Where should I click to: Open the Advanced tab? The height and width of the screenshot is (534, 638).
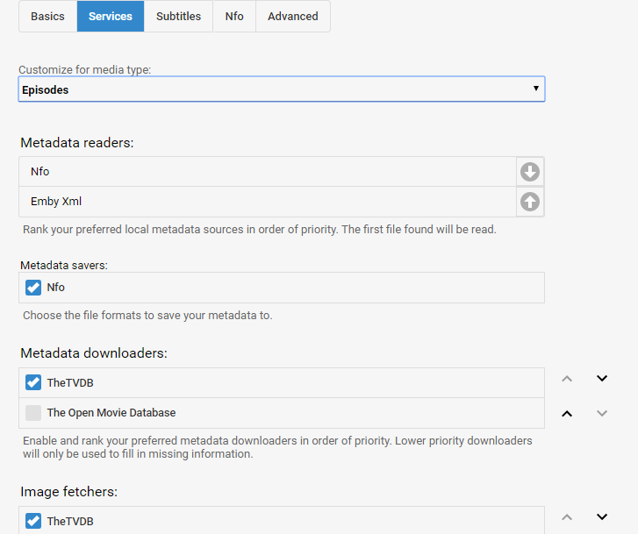tap(292, 17)
